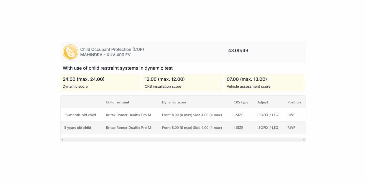Click the dynamic test section heading
This screenshot has height=183, width=366.
coord(118,68)
